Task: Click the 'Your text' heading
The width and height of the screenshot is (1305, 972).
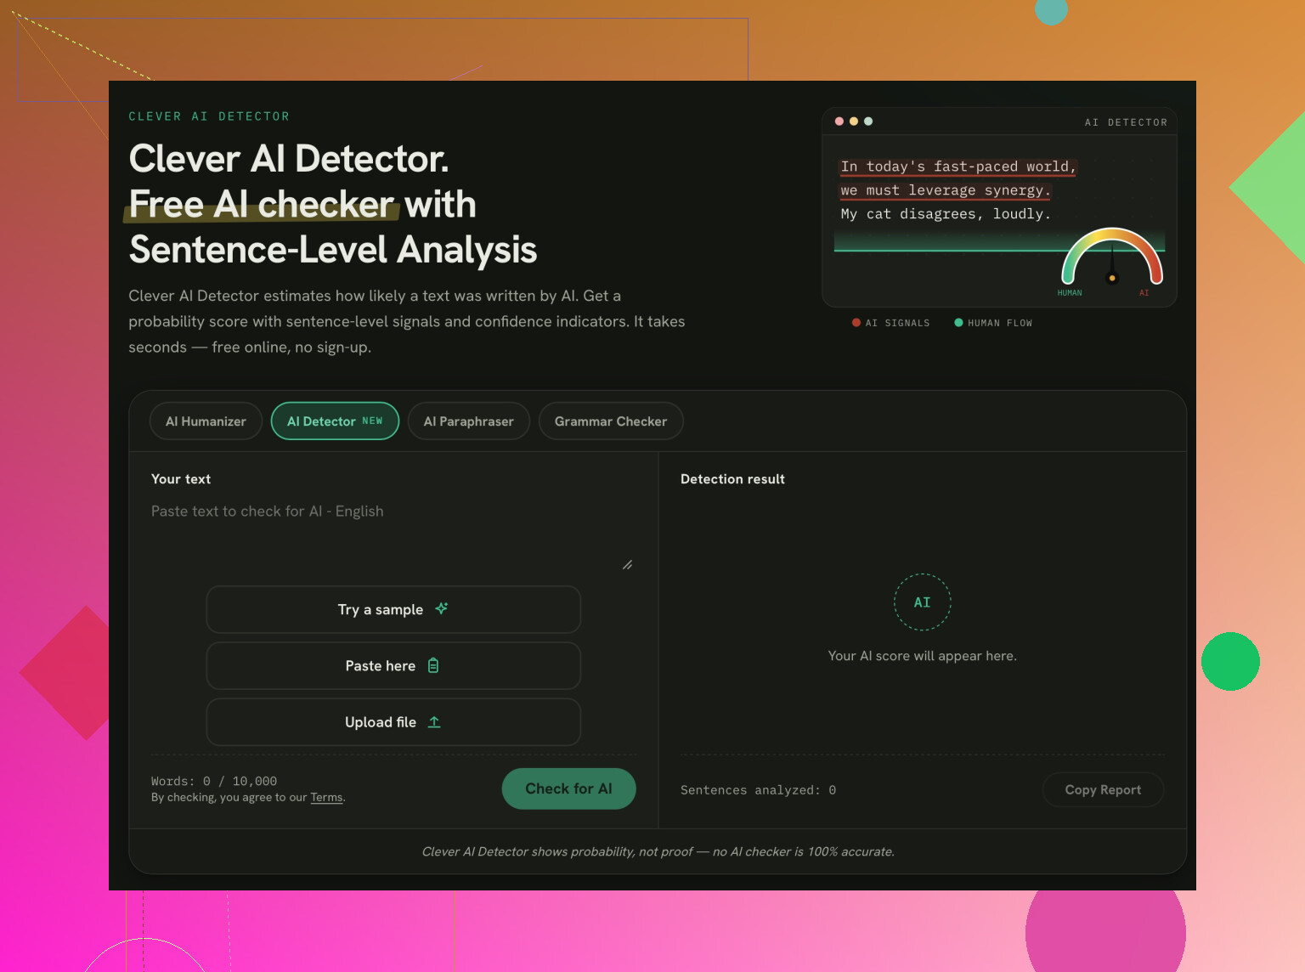Action: (x=181, y=479)
